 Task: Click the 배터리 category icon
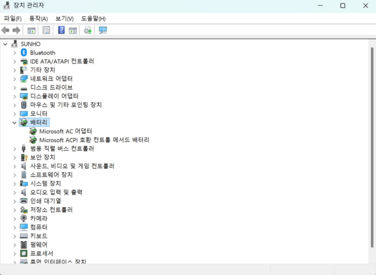tap(24, 122)
